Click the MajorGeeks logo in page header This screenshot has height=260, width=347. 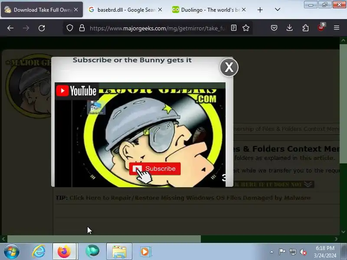tap(28, 87)
